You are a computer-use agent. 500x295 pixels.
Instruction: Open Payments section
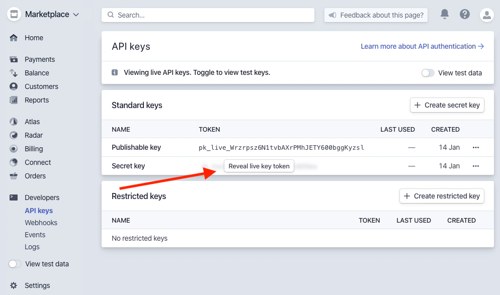point(40,59)
